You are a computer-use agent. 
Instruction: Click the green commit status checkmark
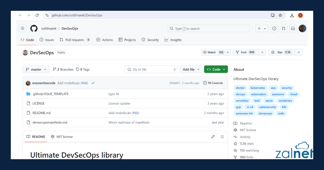pos(93,83)
